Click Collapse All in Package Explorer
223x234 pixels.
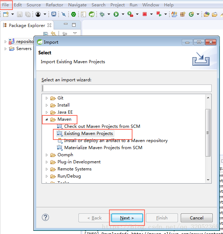(x=46, y=34)
